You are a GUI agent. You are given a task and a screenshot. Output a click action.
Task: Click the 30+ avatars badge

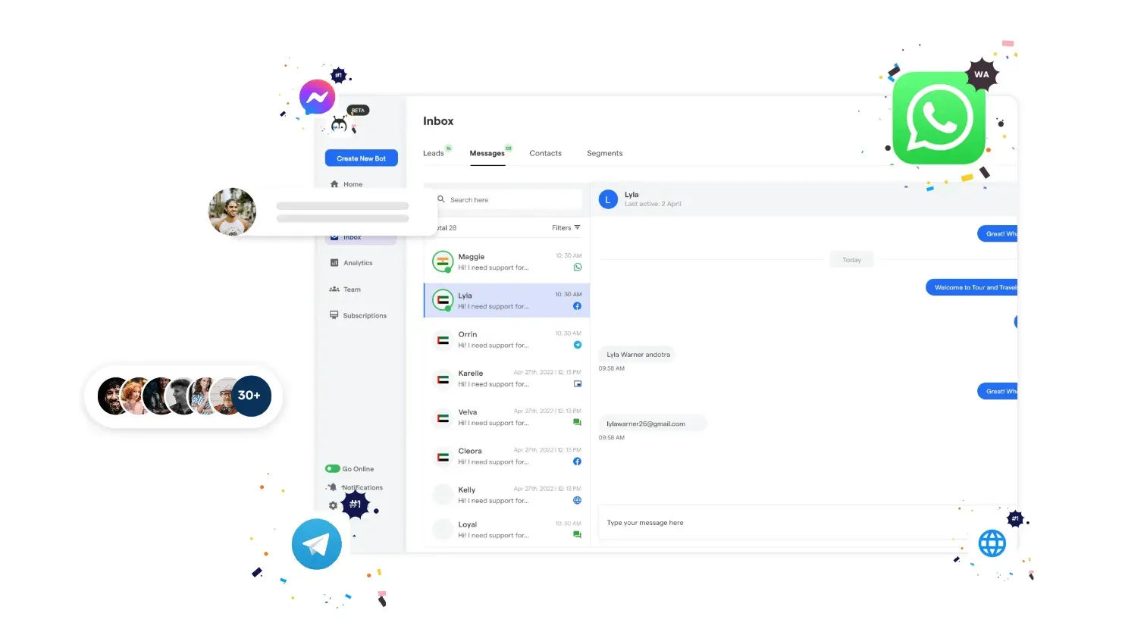click(251, 396)
